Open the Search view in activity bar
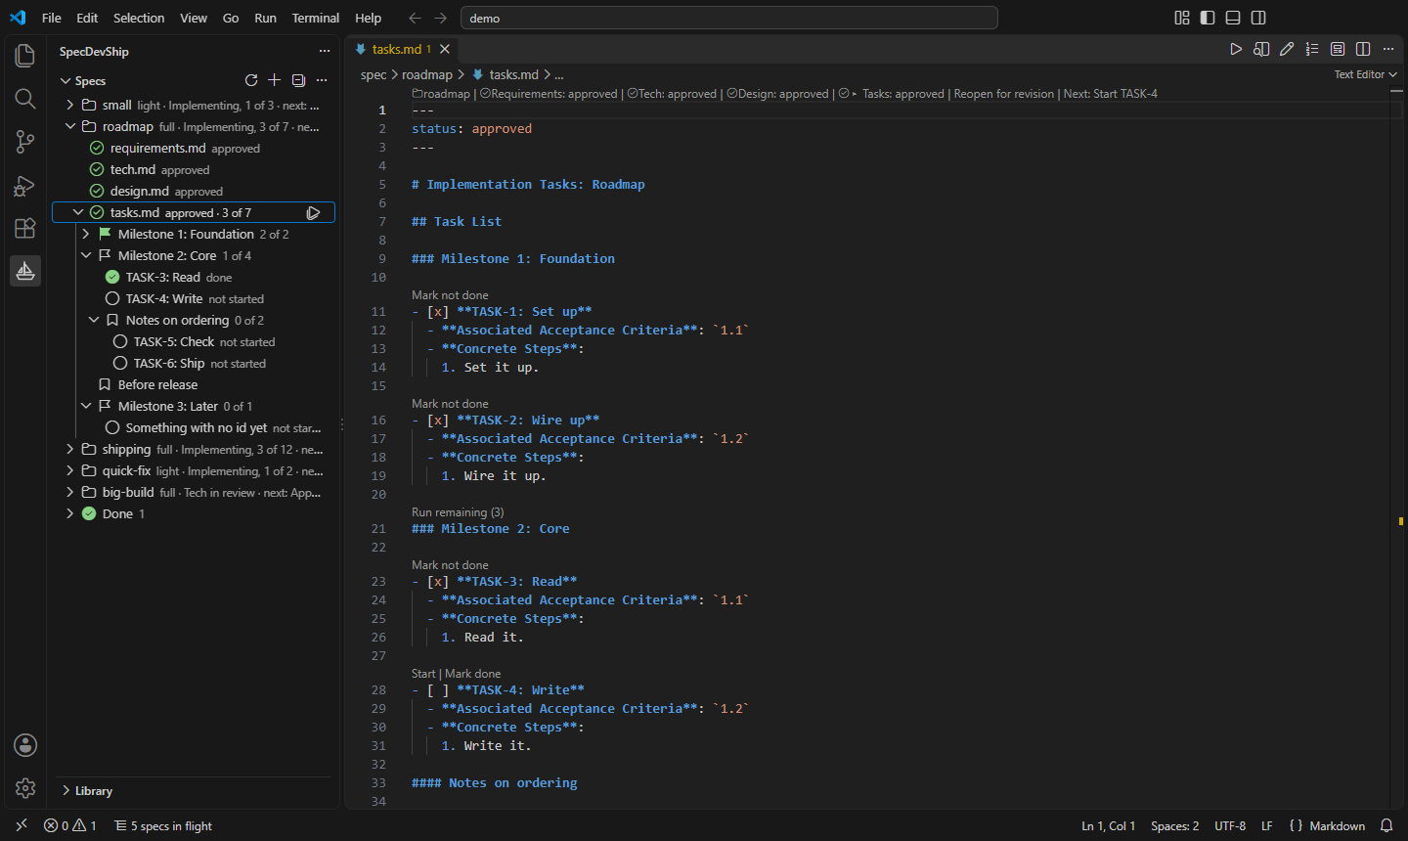This screenshot has width=1408, height=841. (x=25, y=99)
